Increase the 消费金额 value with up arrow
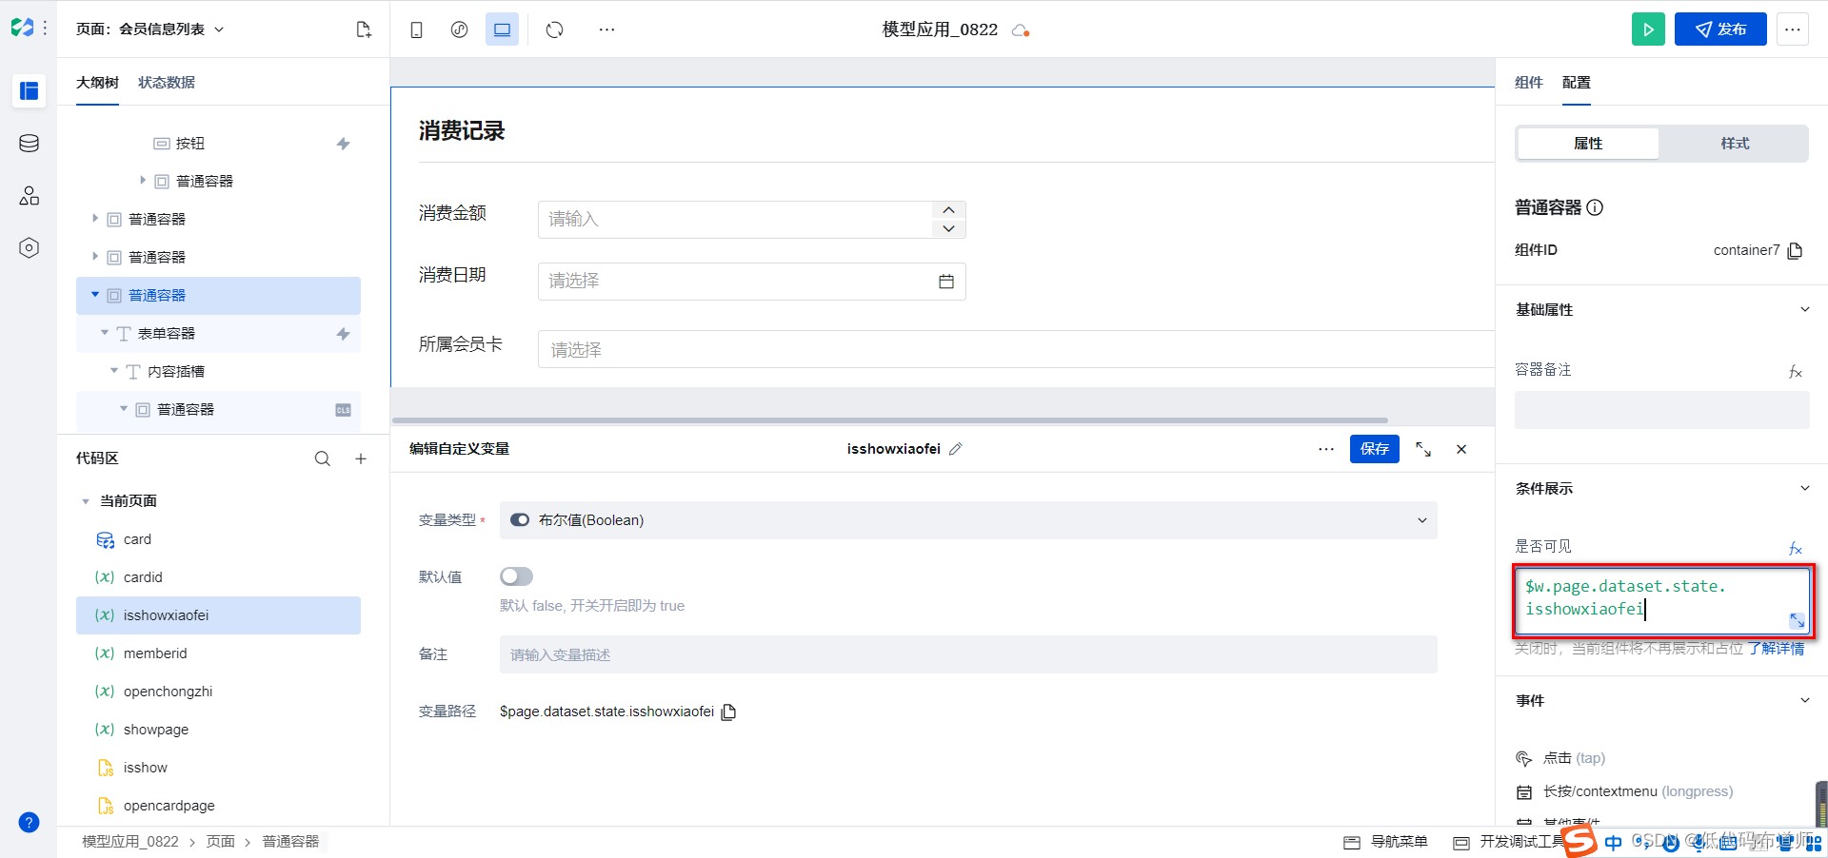The image size is (1828, 858). pos(948,210)
